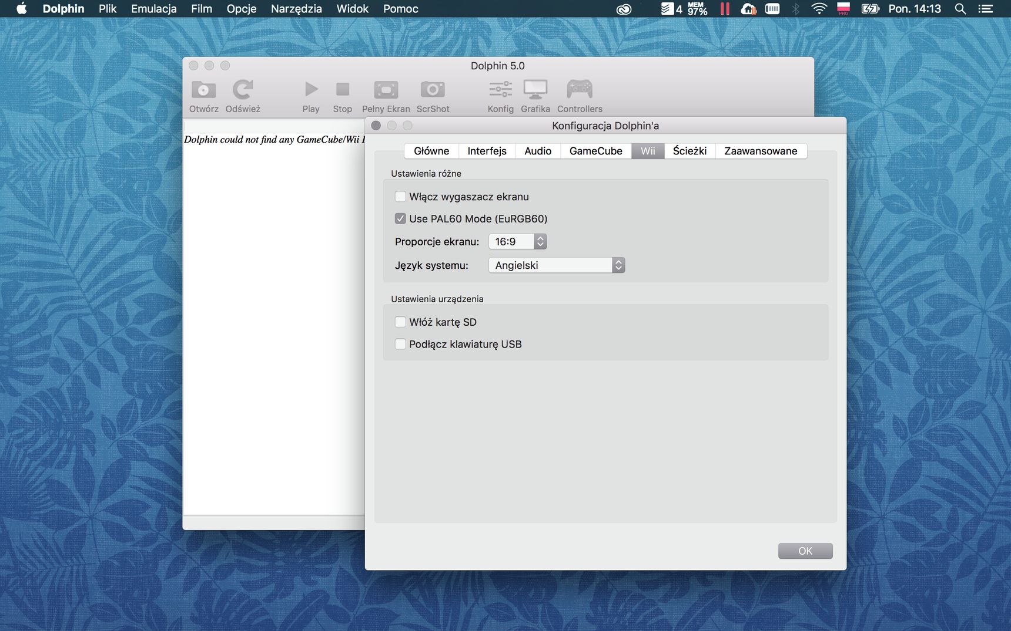Click the Polish flag input source icon
The width and height of the screenshot is (1011, 631).
click(843, 8)
